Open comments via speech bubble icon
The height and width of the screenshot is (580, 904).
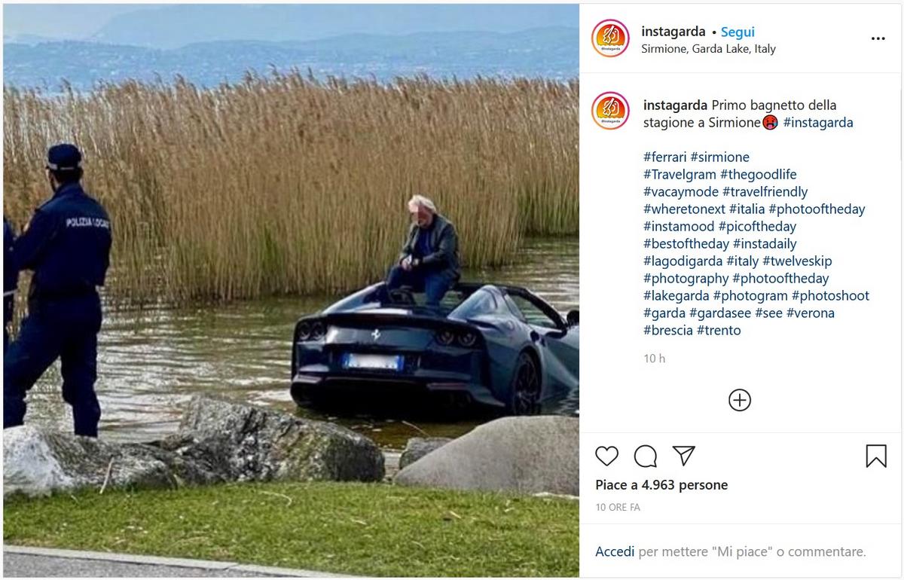tap(645, 456)
